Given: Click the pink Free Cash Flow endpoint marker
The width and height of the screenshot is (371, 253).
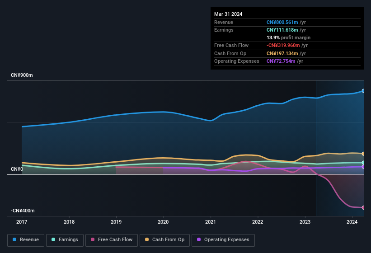Looking at the screenshot, I should pos(363,208).
